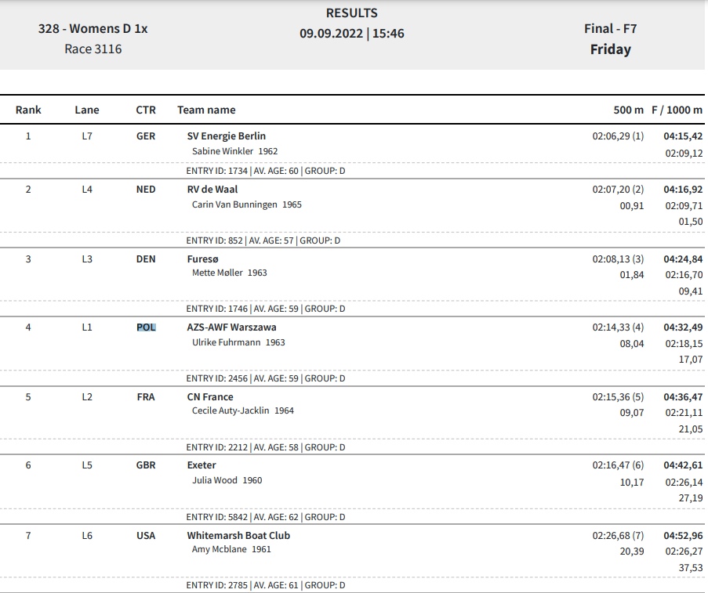Viewport: 708px width, 593px height.
Task: Click the CTR column header
Action: (x=146, y=110)
